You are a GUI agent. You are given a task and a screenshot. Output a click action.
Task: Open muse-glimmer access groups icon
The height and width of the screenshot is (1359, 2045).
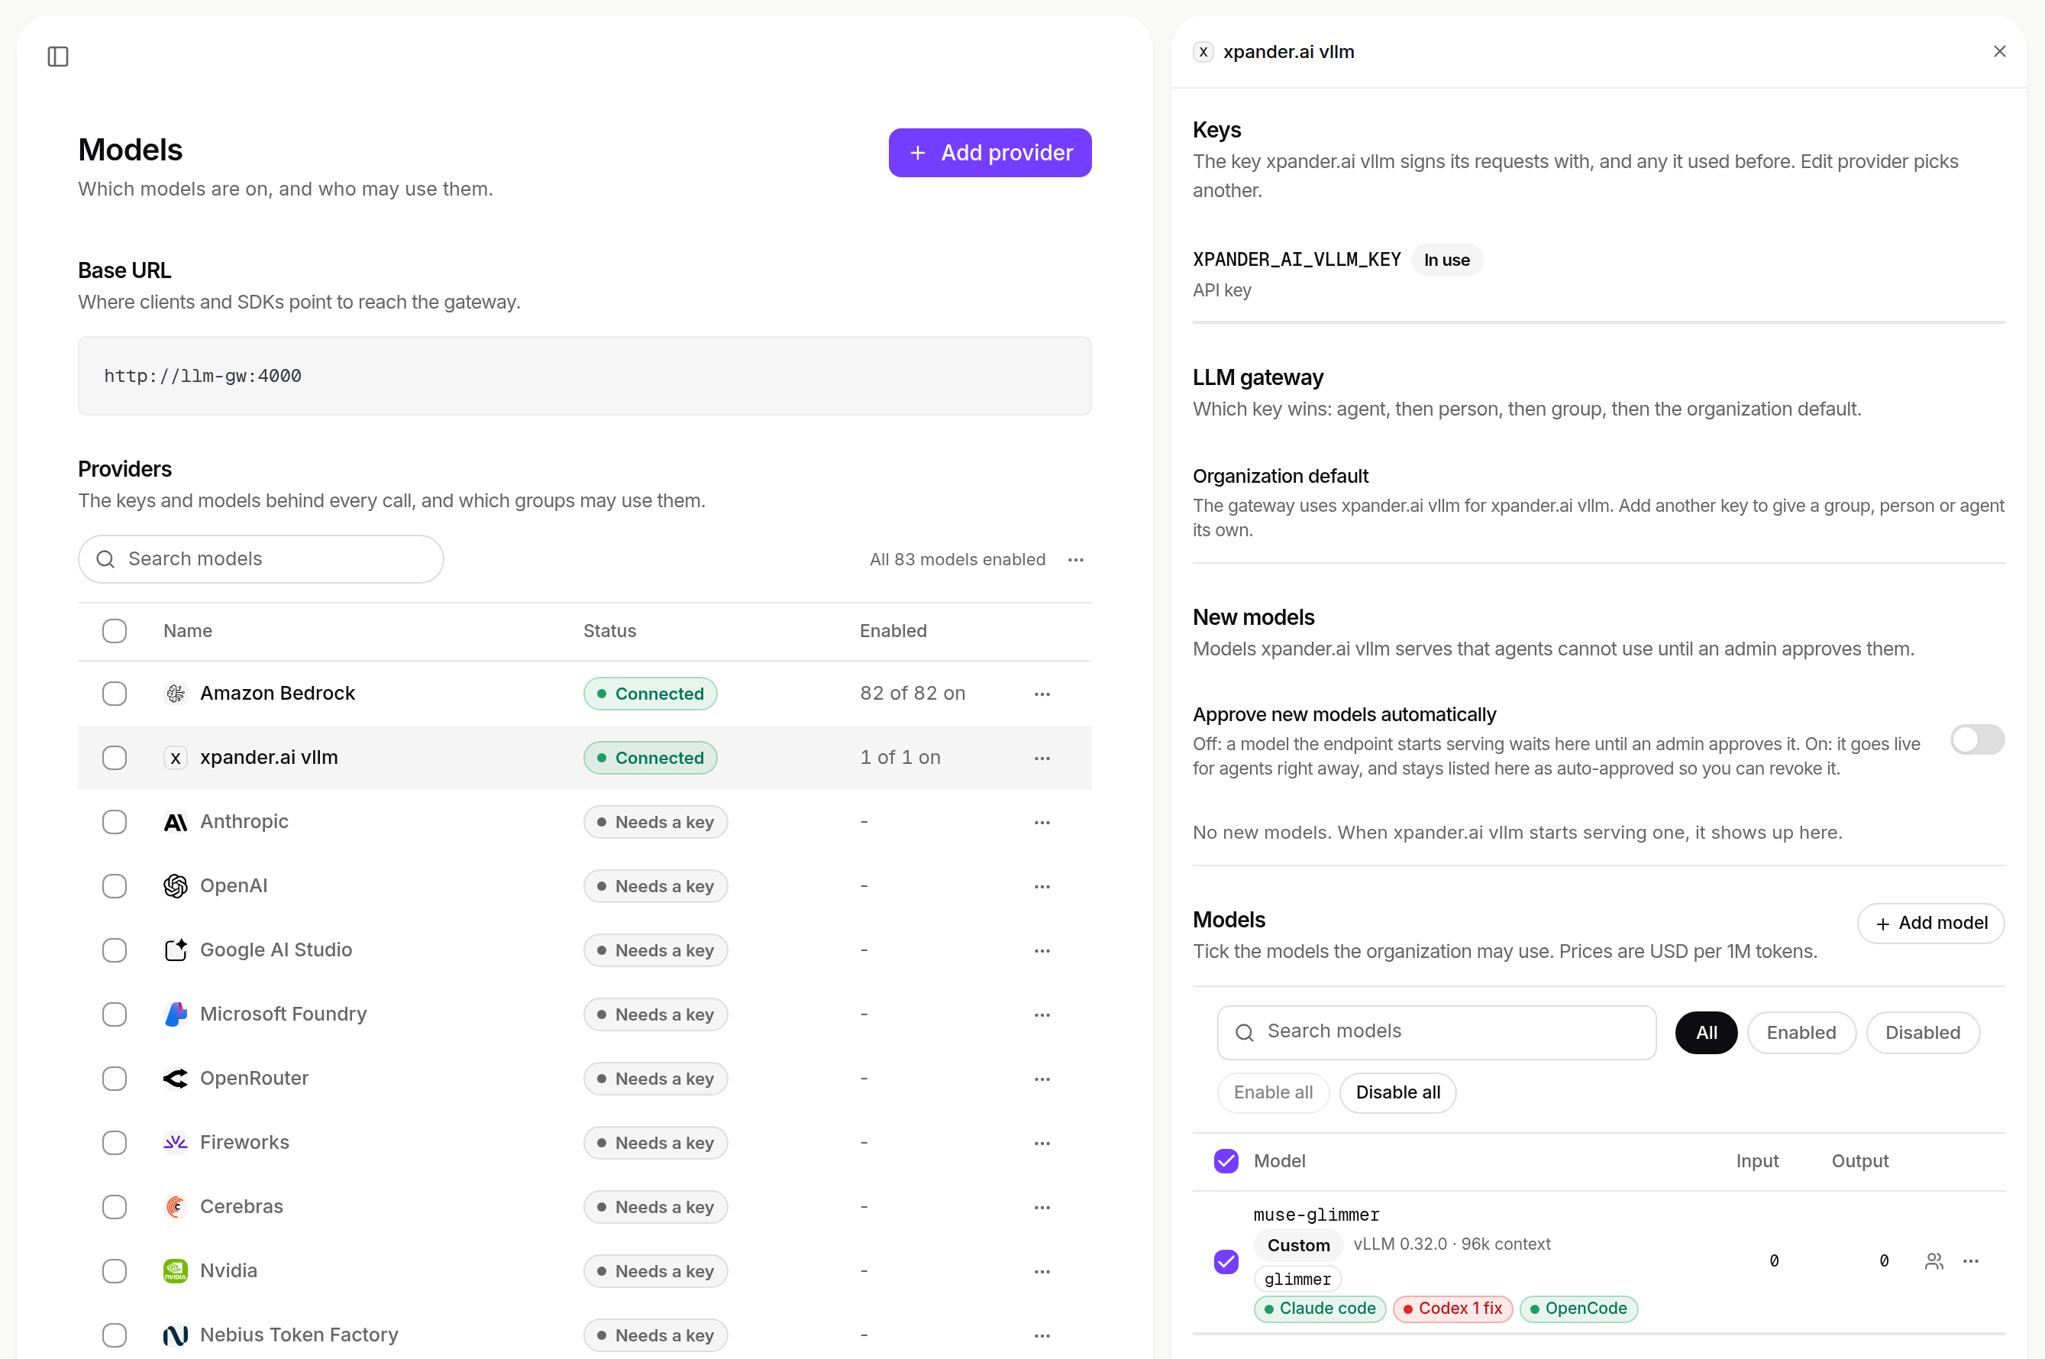click(1934, 1261)
